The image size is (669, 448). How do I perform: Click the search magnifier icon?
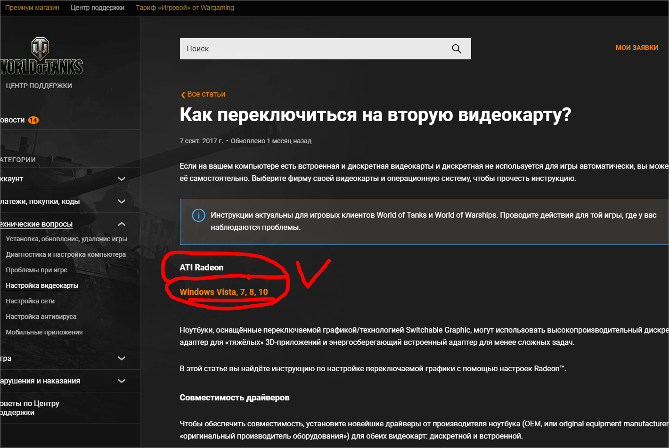click(457, 49)
